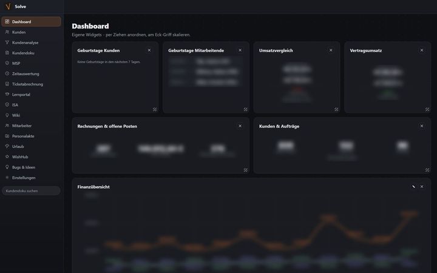Open the Dashboard menu item

coord(31,21)
